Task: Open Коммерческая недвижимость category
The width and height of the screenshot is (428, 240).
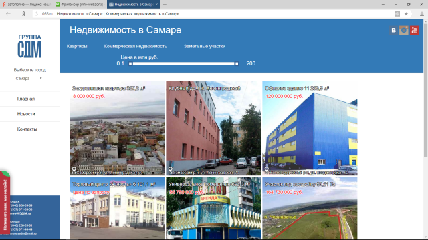Action: coord(135,46)
